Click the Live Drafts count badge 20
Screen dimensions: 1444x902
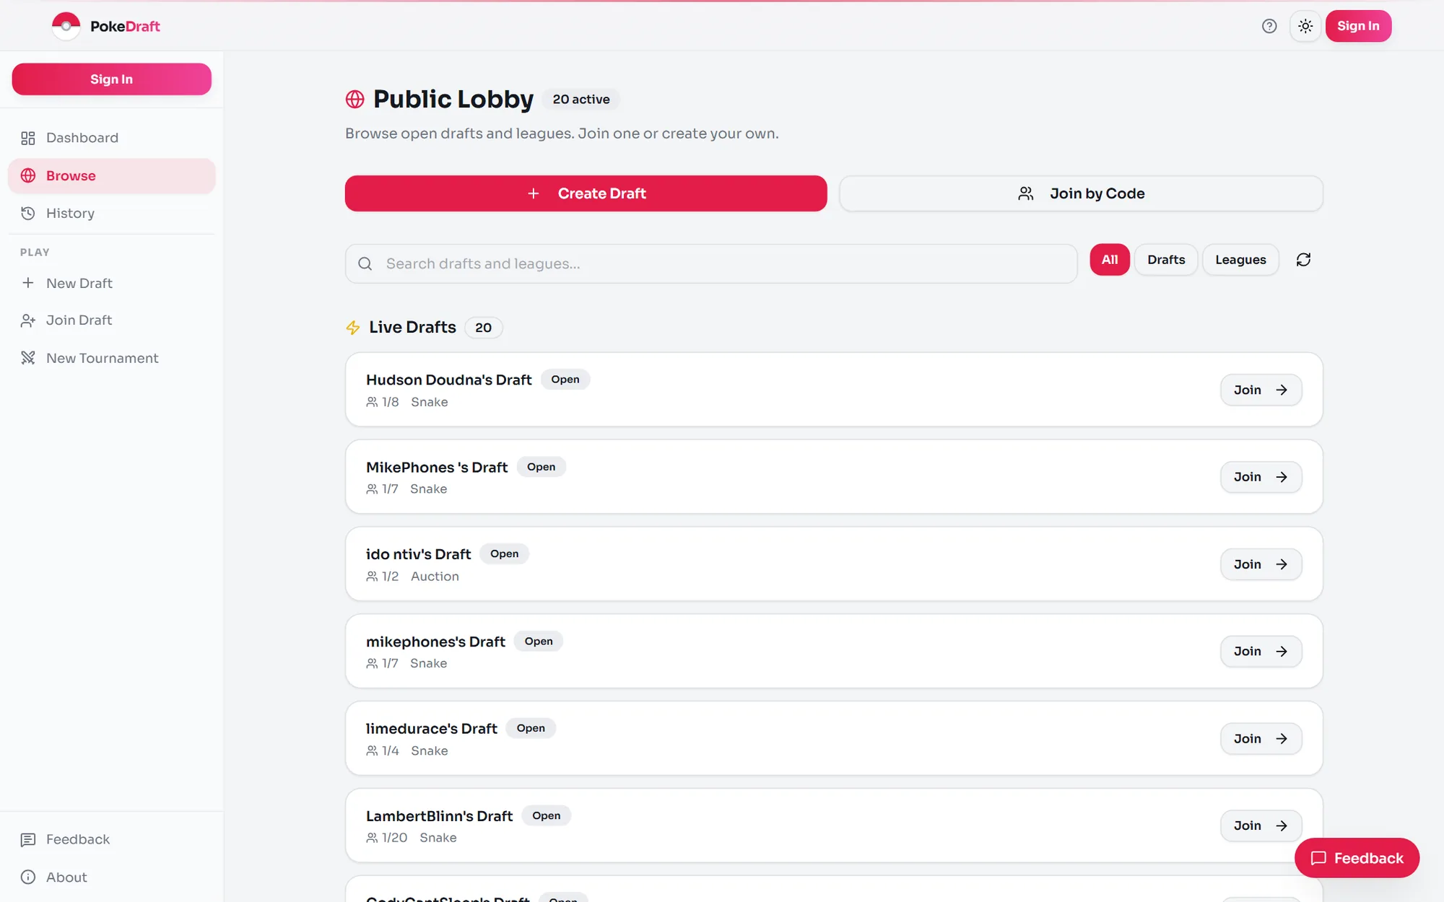pyautogui.click(x=483, y=328)
